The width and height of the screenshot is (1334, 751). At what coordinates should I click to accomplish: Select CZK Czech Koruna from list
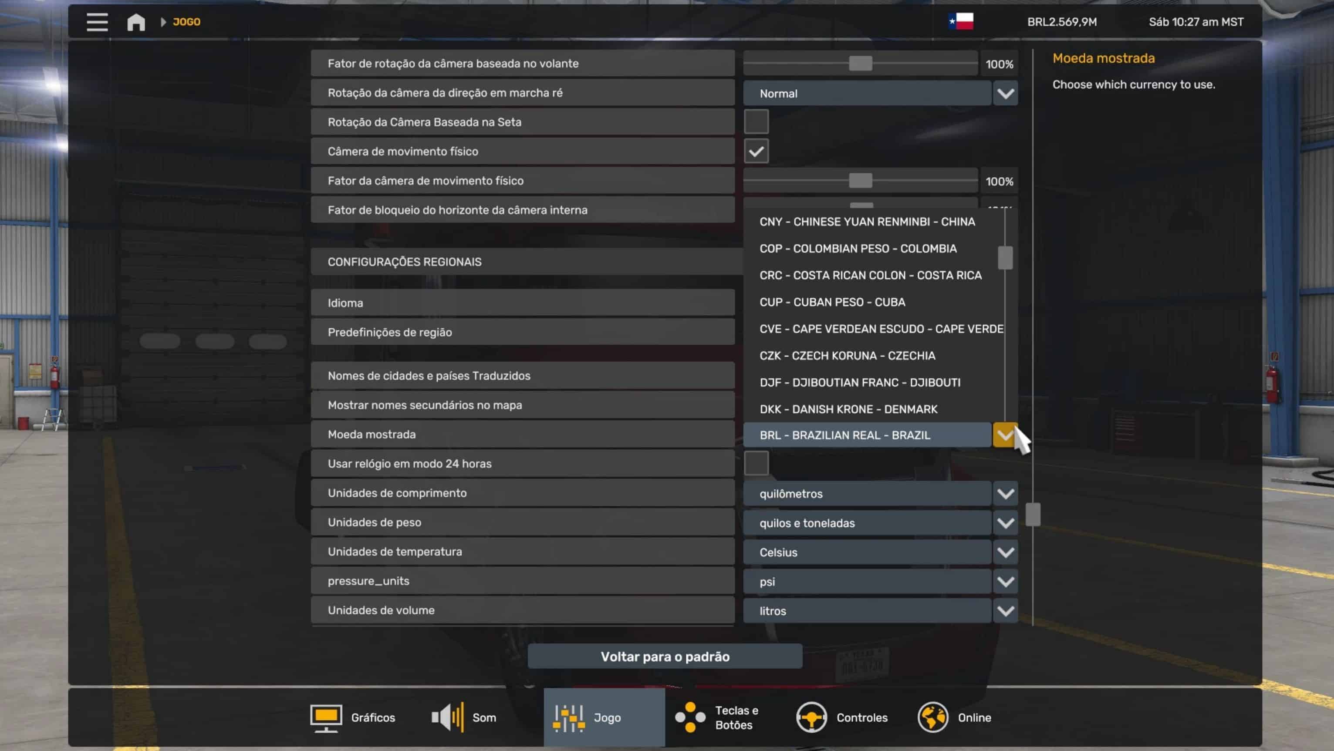tap(847, 356)
